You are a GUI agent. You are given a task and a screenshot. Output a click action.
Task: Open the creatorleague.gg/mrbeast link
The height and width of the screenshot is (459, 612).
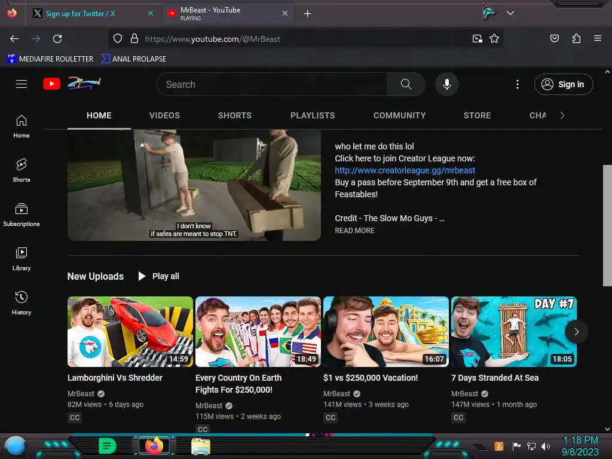click(x=405, y=170)
